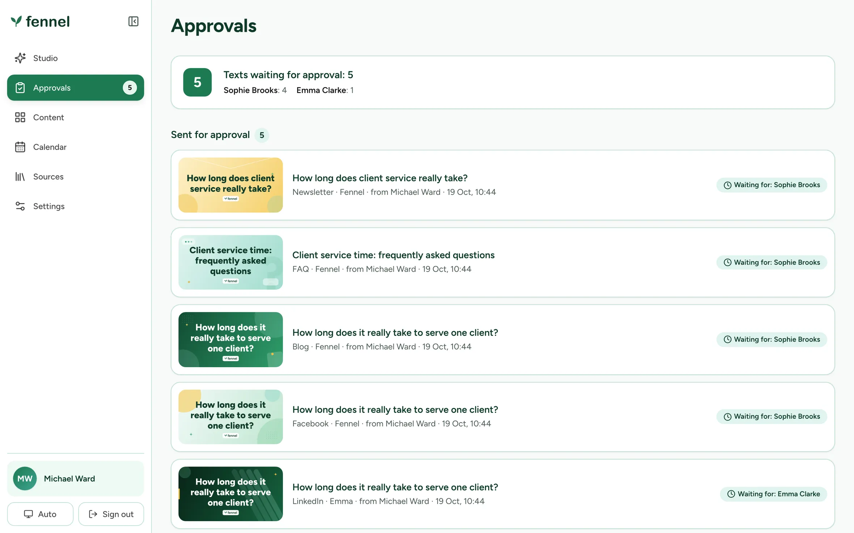Click the Sent for approval count badge
Screen dimensions: 854x533
pos(262,135)
